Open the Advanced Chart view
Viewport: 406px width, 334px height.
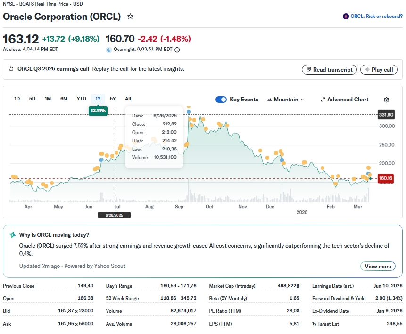coord(344,100)
